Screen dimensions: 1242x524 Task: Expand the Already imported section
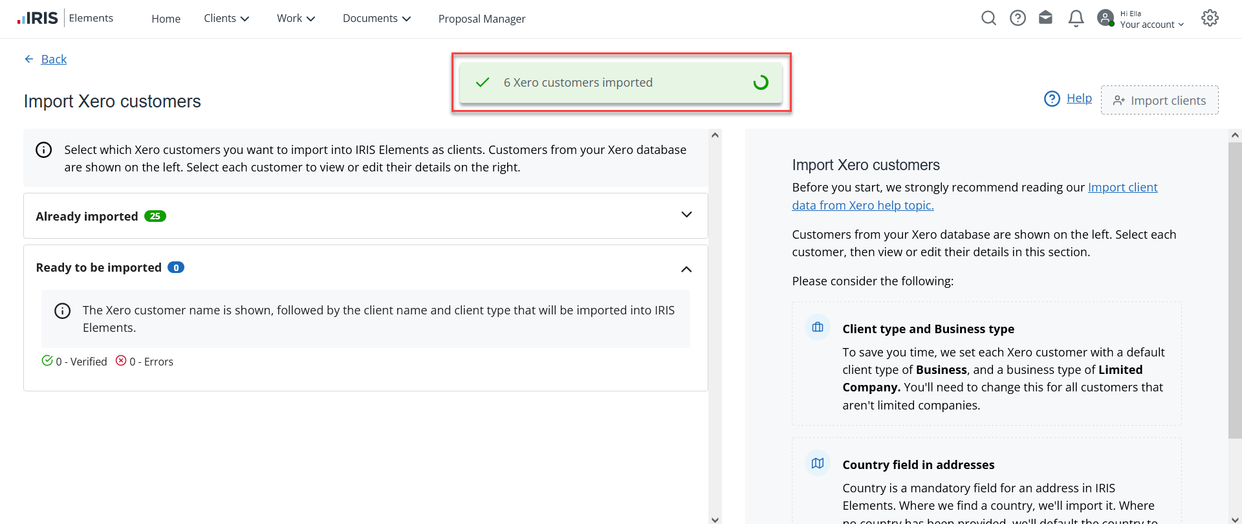click(686, 215)
